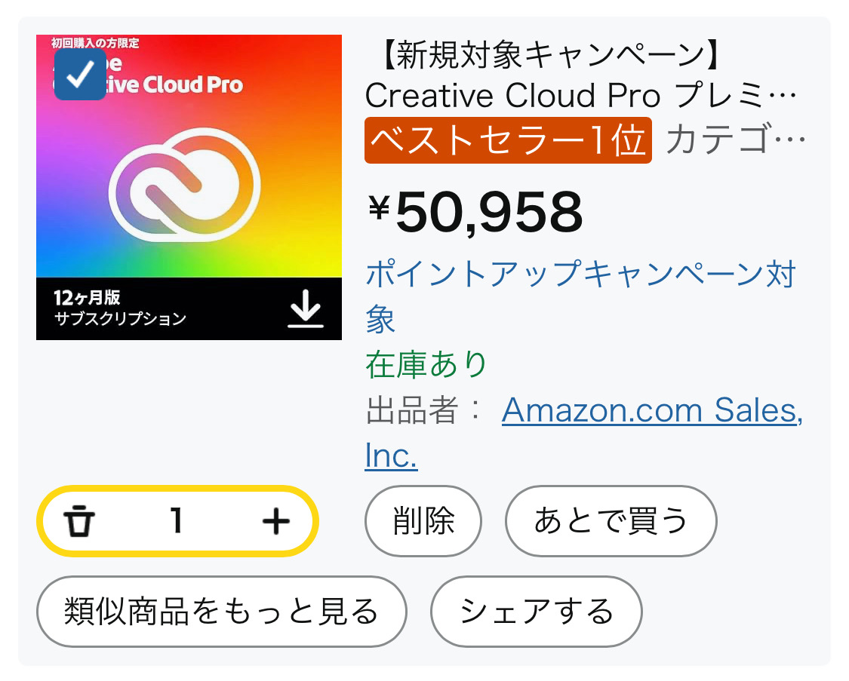Click the ¥50,958 price
The height and width of the screenshot is (681, 849).
click(475, 211)
